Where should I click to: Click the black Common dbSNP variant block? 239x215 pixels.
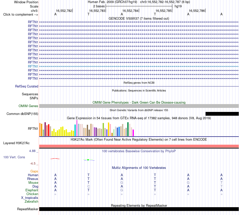point(222,114)
